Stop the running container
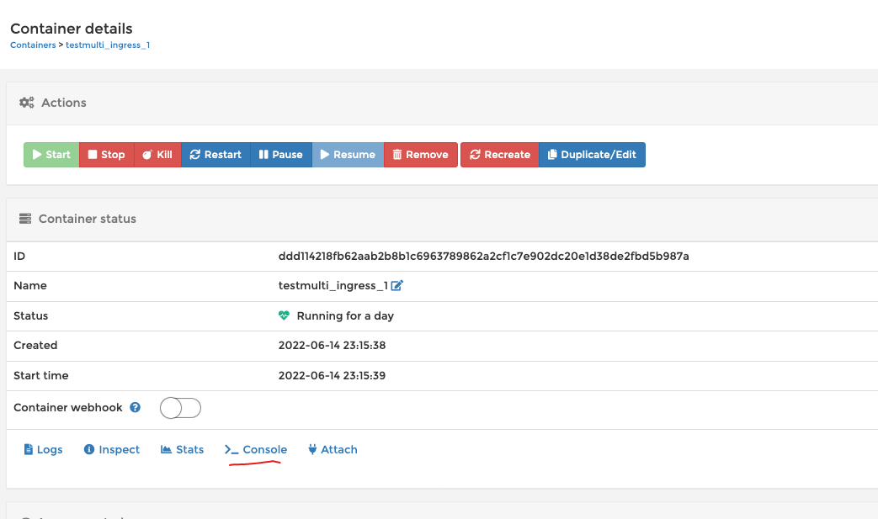 click(x=106, y=155)
